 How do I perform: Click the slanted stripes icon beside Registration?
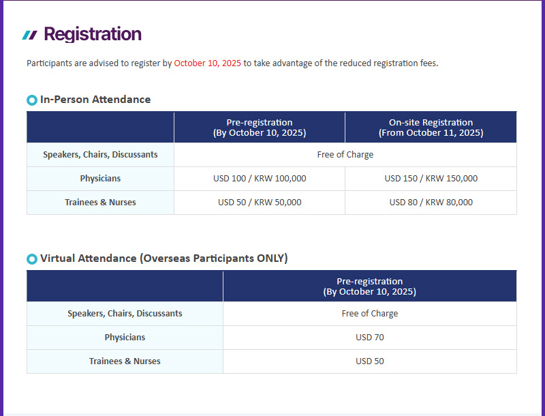coord(29,35)
